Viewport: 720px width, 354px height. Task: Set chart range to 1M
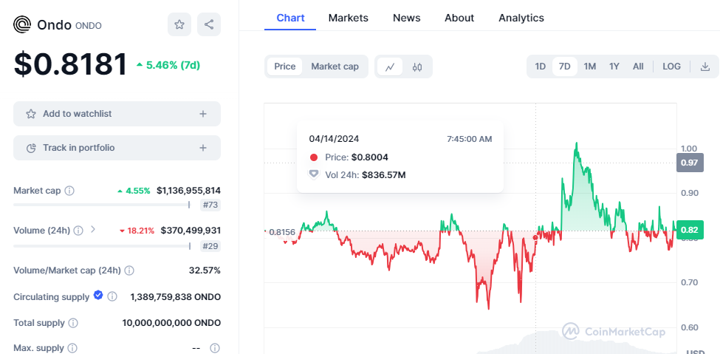point(589,67)
